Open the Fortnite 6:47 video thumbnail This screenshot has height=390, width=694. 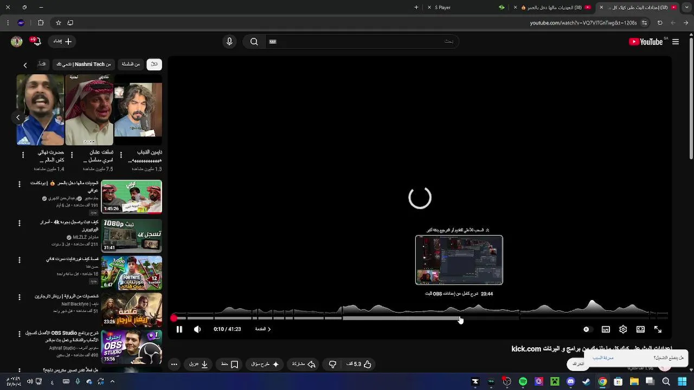[132, 272]
